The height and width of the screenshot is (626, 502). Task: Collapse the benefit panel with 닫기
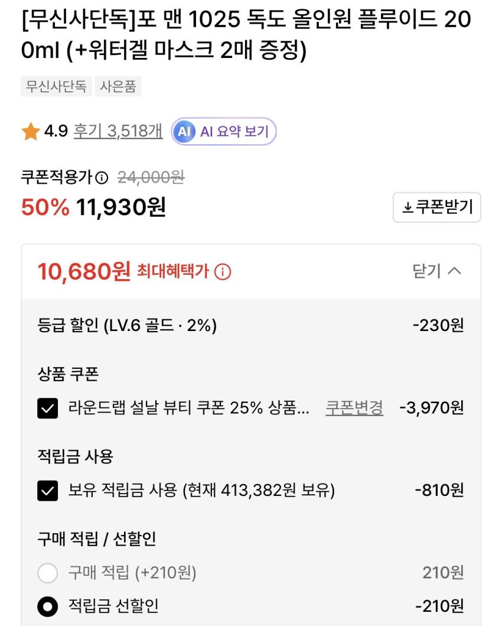[x=436, y=271]
